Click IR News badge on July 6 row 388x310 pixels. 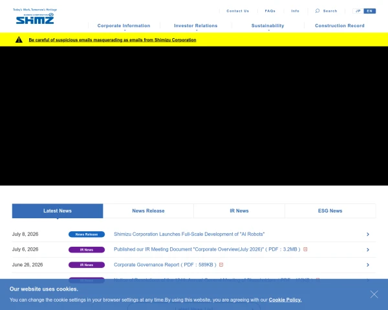[x=87, y=250]
